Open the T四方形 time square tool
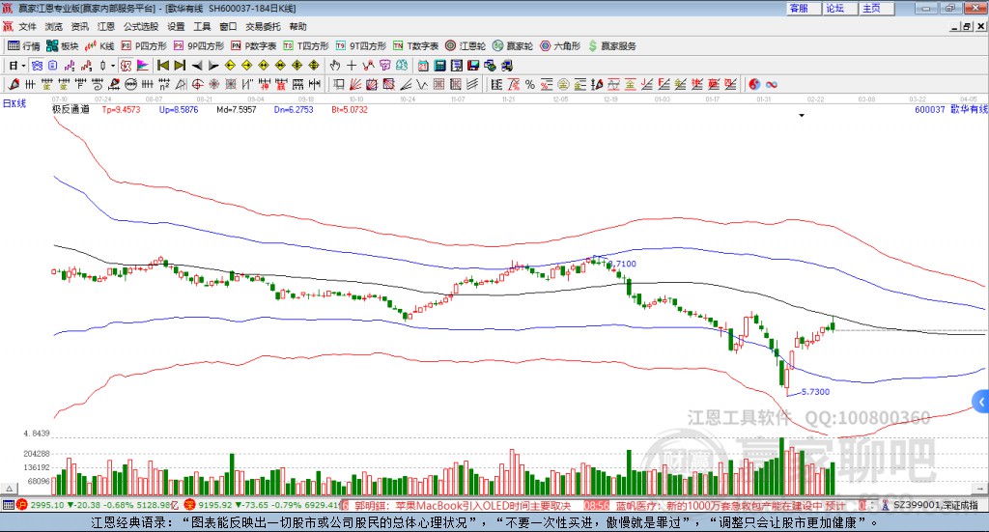 pos(306,46)
